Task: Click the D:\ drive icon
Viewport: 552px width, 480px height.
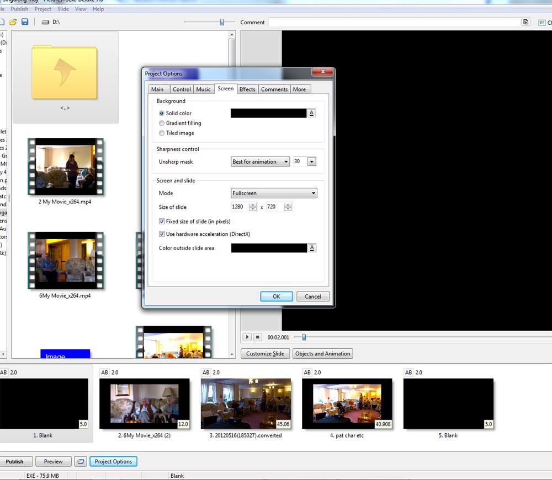Action: [45, 22]
